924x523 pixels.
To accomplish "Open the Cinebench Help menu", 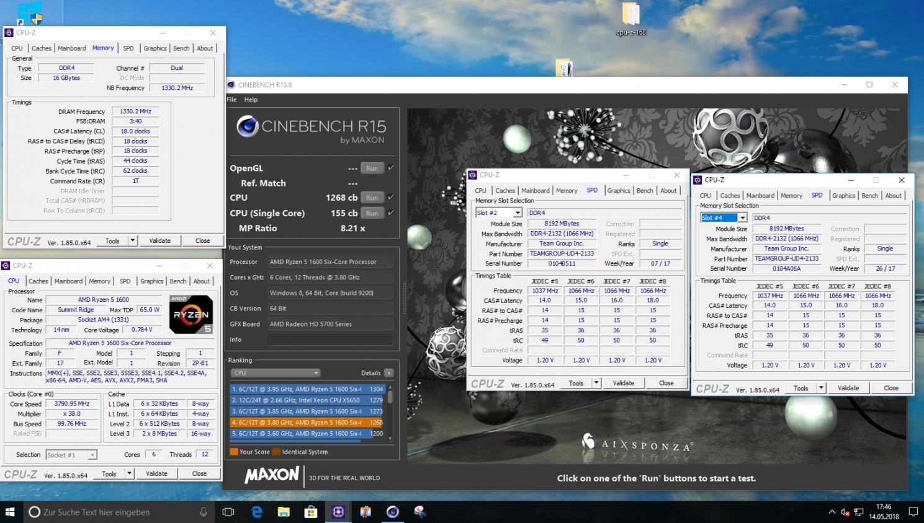I will (x=251, y=99).
